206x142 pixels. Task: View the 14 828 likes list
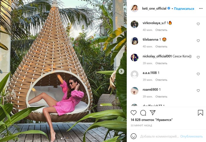click(x=152, y=120)
